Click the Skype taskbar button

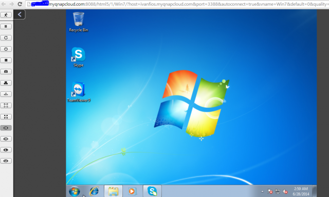[x=152, y=191]
